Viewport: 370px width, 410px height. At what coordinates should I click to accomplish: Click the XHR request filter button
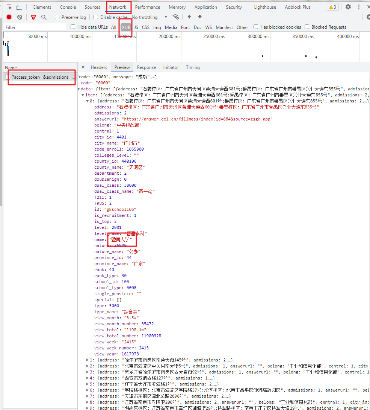pos(125,27)
